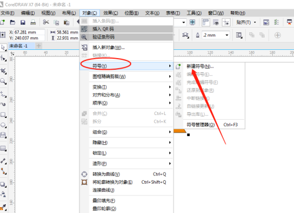
Task: Select the Shape edit tool
Action: pyautogui.click(x=4, y=58)
